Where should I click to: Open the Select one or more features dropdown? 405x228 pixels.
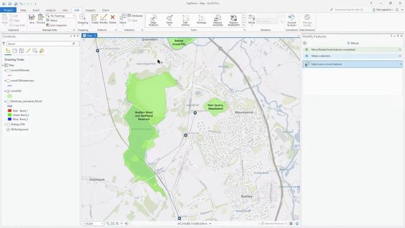tap(401, 64)
